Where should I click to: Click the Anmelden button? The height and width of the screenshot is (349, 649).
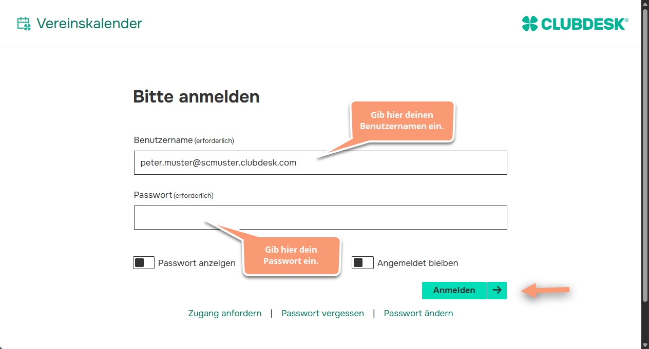454,290
